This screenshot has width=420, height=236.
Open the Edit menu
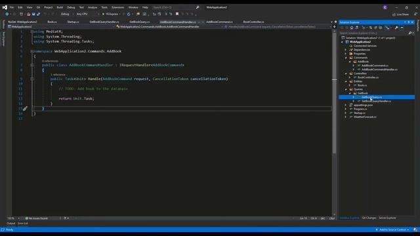(20, 7)
